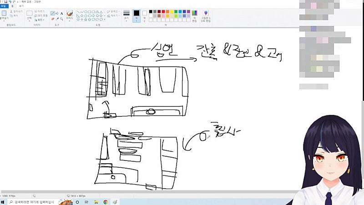The width and height of the screenshot is (364, 205).
Task: Switch to the View (보기) tab
Action: point(21,6)
